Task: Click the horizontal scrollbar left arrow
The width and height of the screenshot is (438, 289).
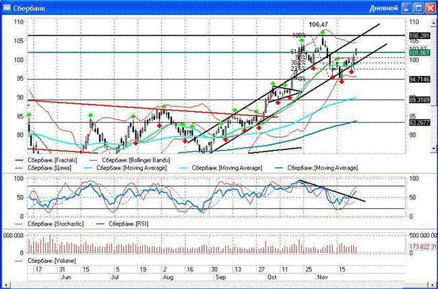Action: click(5, 286)
